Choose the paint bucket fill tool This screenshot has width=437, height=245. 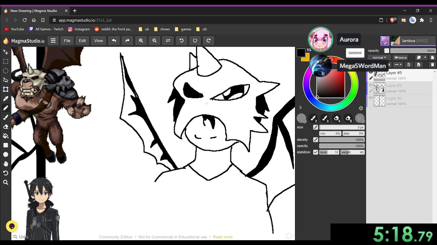tap(6, 136)
